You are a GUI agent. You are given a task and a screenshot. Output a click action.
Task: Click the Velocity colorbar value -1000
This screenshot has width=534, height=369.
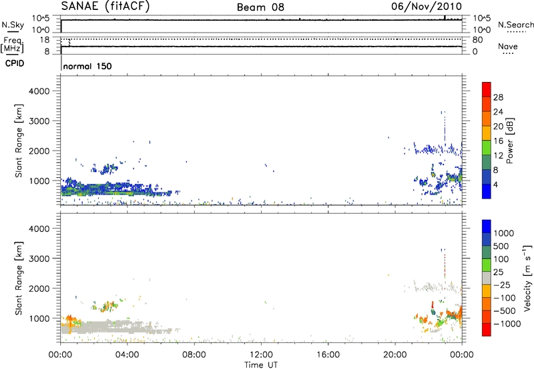(507, 324)
